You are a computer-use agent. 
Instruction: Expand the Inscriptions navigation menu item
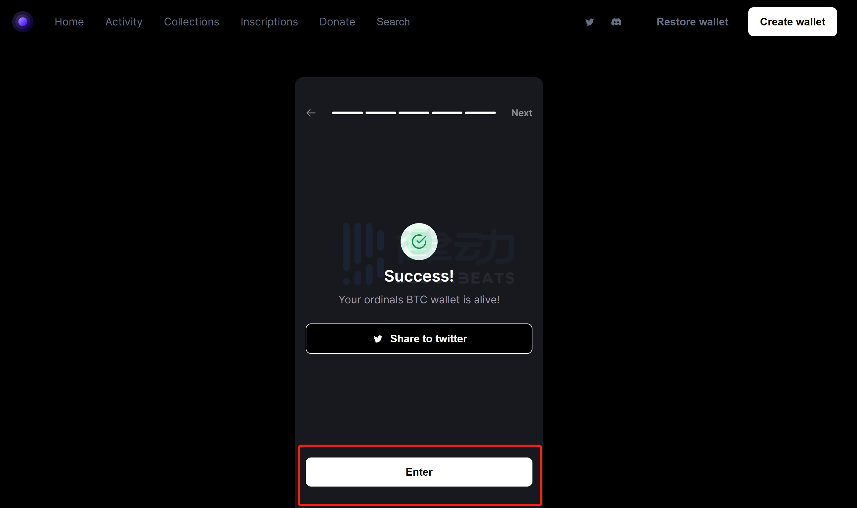269,22
